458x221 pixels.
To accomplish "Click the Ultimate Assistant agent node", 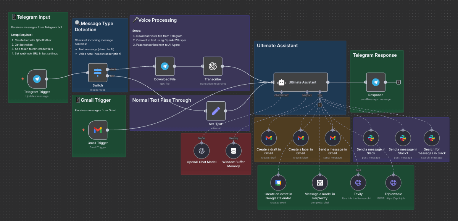I will (300, 82).
